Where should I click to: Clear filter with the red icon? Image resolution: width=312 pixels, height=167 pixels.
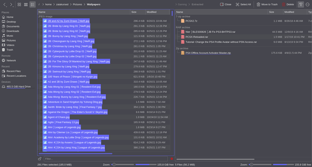pos(172,159)
